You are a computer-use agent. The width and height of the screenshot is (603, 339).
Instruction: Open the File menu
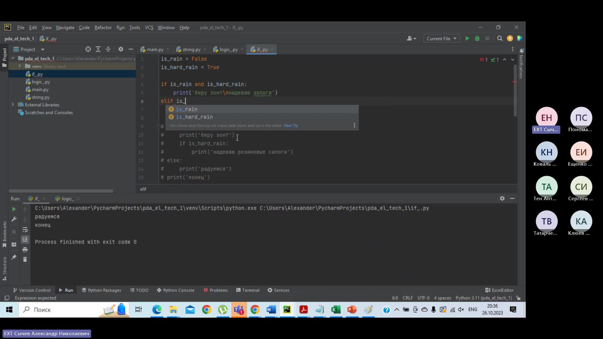pyautogui.click(x=21, y=27)
